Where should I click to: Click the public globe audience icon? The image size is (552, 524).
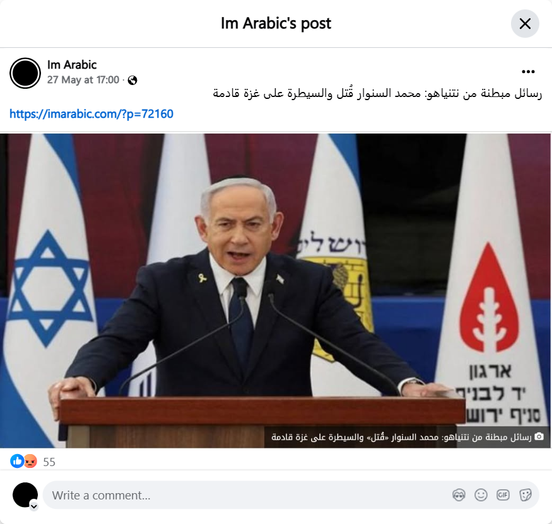point(132,81)
